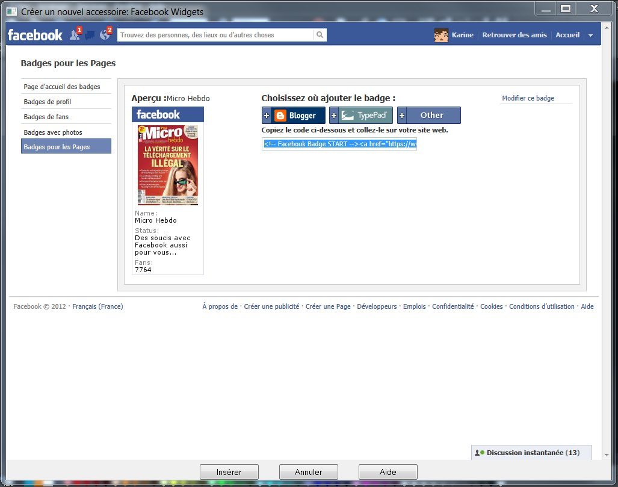Click the Annuler button

coord(308,472)
